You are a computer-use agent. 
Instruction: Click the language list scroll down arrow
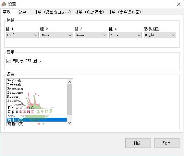pyautogui.click(x=69, y=123)
